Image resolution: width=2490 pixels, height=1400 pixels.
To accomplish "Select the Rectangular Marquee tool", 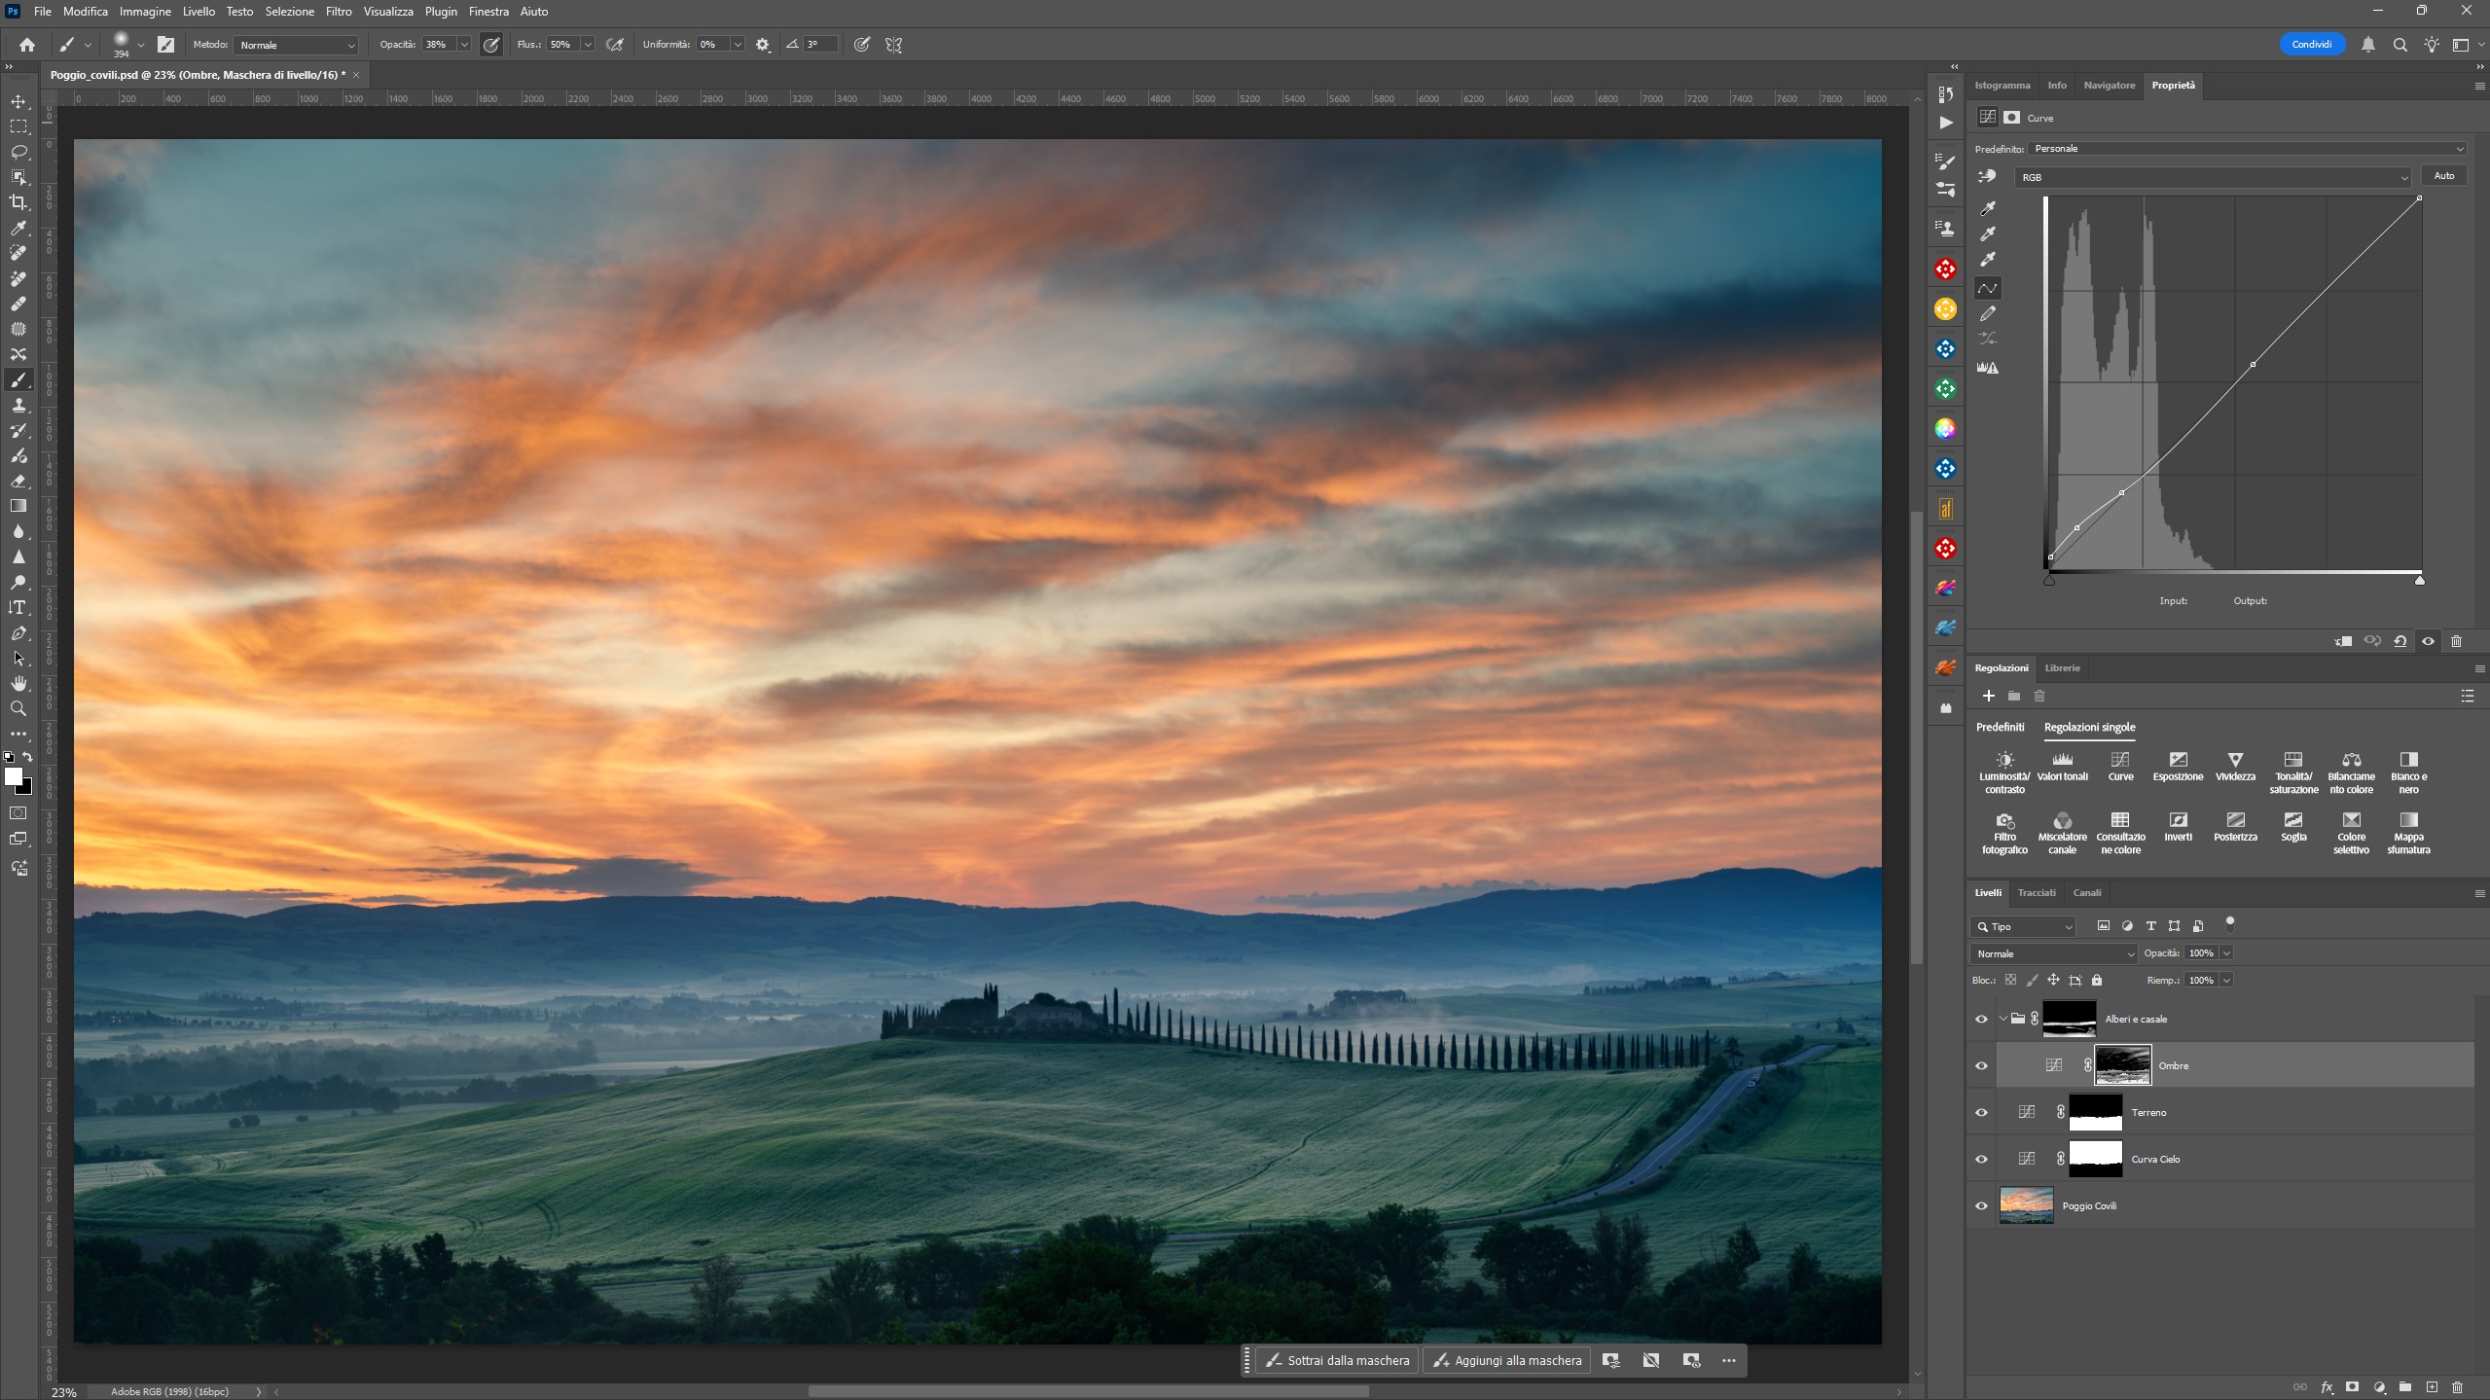I will pyautogui.click(x=18, y=126).
